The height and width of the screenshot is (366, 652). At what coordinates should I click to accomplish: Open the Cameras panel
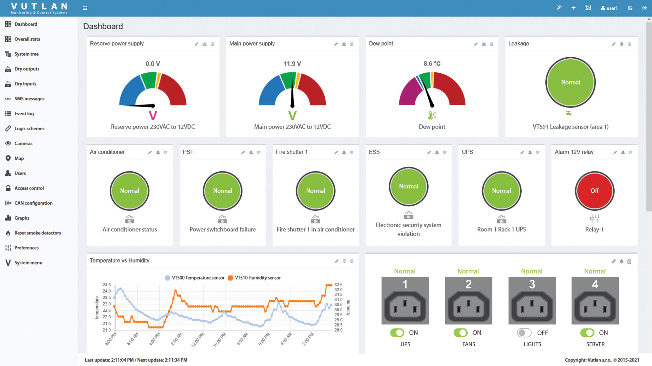23,143
